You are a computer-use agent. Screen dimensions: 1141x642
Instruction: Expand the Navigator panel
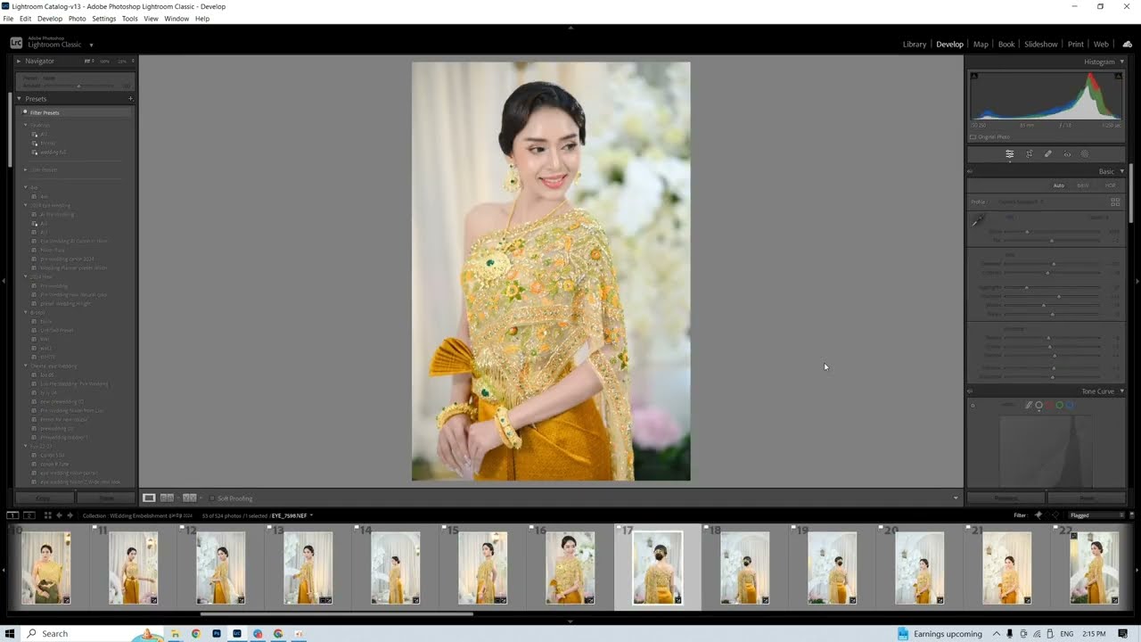coord(20,61)
